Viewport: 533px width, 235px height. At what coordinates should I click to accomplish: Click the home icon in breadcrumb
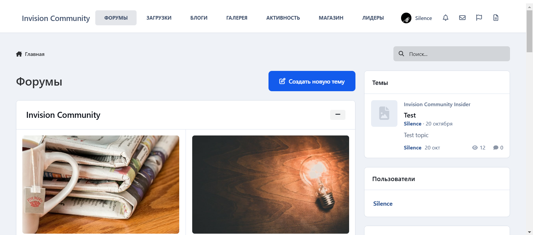[19, 54]
